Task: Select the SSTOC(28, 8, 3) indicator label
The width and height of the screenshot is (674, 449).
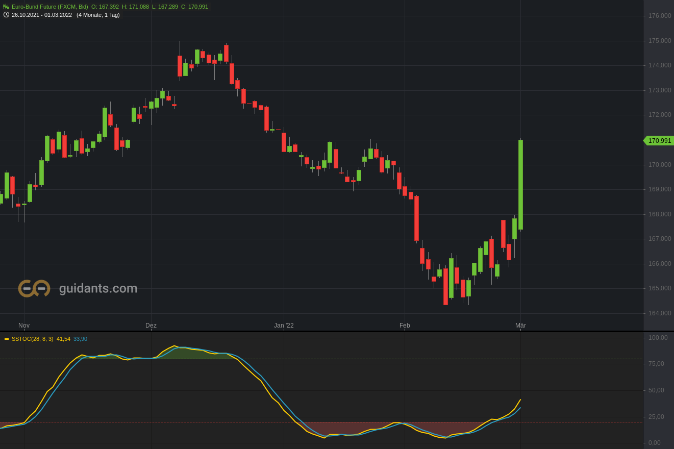Action: pos(32,338)
